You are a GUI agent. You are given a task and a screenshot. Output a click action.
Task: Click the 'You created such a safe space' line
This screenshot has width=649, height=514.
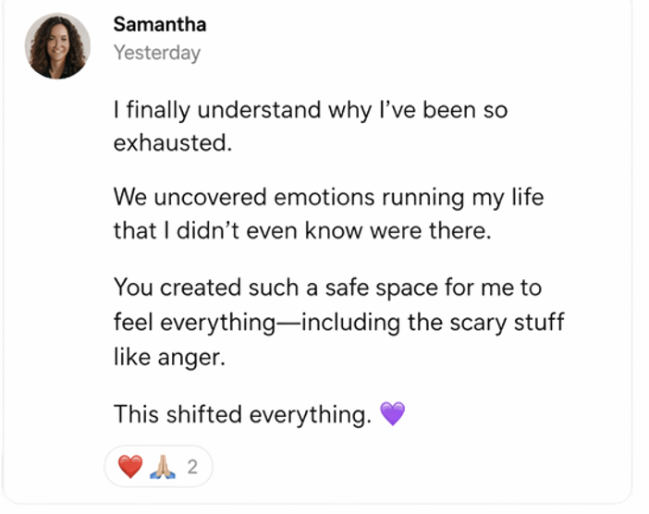click(328, 288)
